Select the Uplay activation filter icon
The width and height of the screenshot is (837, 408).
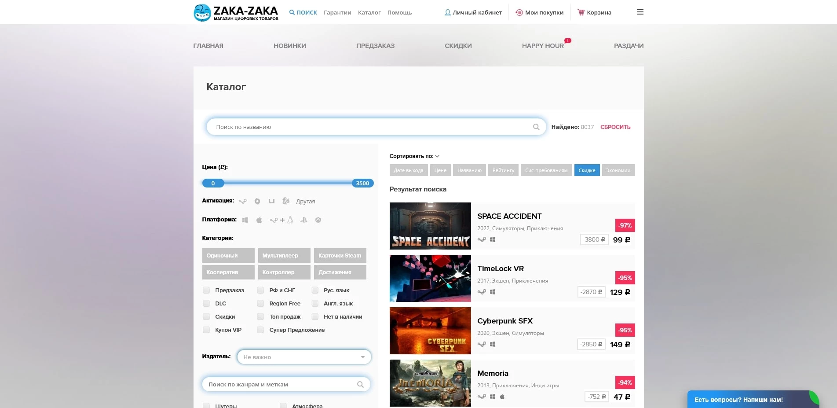click(271, 201)
